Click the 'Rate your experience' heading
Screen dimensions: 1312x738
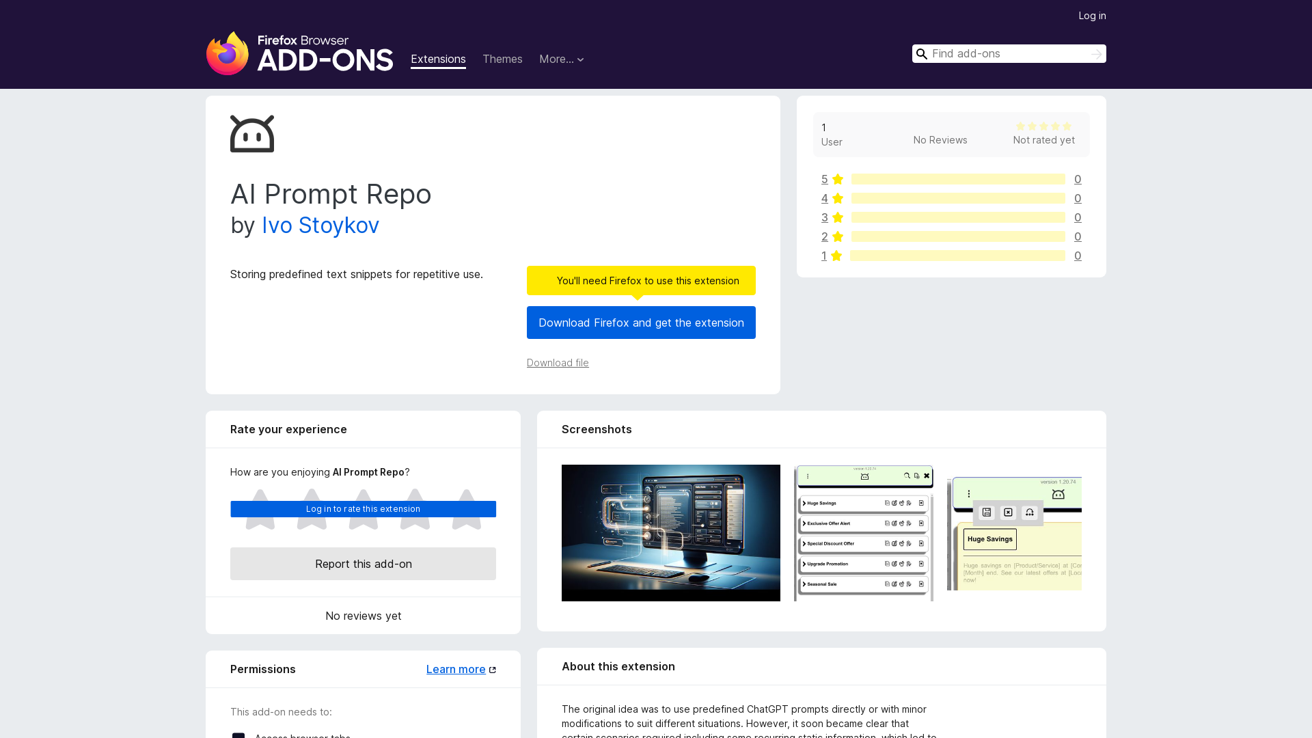[288, 429]
